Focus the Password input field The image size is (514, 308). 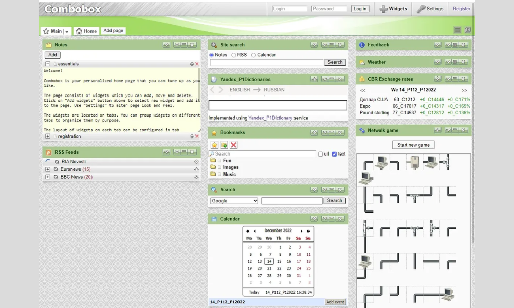coord(329,9)
